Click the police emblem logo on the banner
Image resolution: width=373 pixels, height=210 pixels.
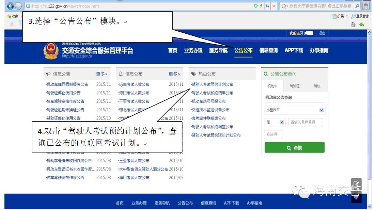coord(51,50)
